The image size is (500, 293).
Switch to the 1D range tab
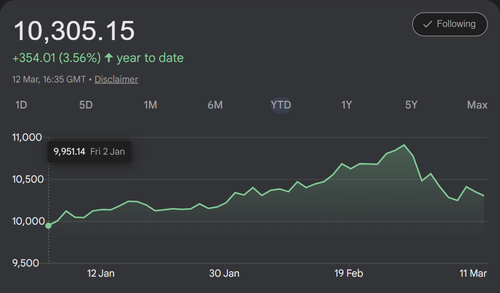pos(21,105)
